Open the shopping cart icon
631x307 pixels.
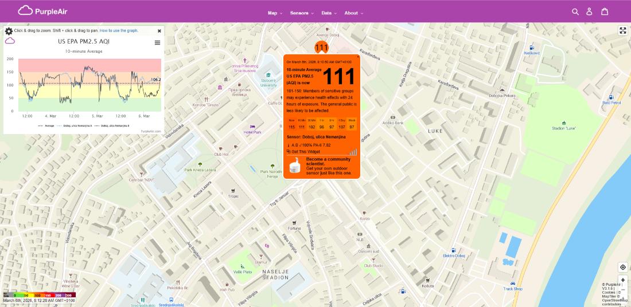(605, 11)
